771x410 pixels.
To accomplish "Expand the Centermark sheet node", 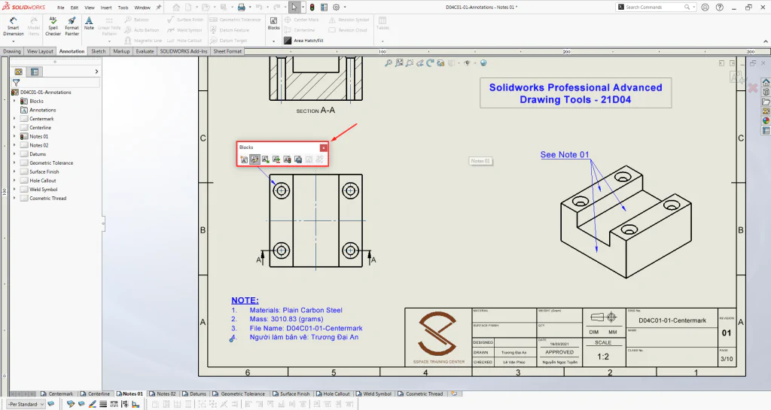I will coord(14,119).
